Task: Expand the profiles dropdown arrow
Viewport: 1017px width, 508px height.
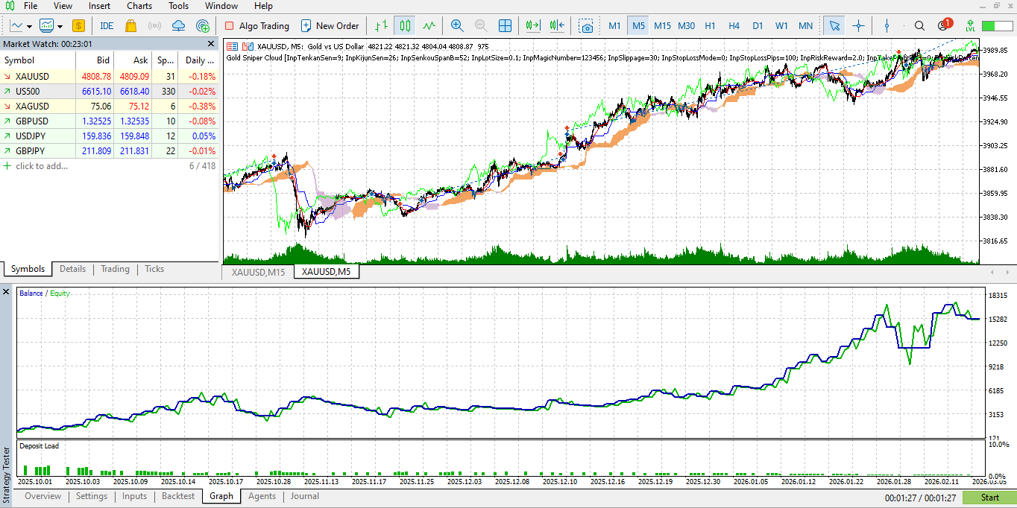Action: point(60,26)
